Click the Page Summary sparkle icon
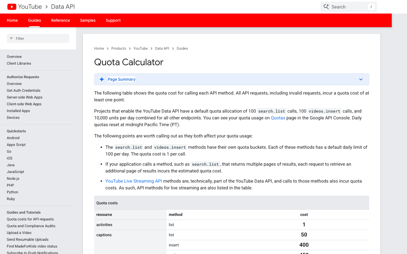The height and width of the screenshot is (254, 407). click(102, 79)
